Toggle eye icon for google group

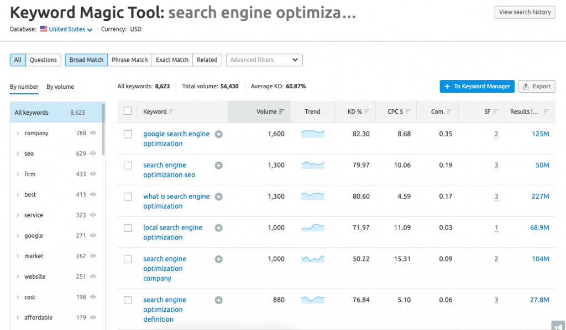tap(93, 236)
